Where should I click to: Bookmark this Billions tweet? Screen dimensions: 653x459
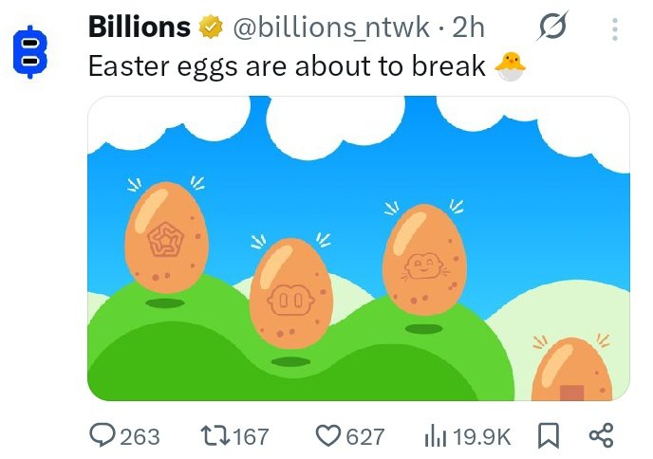coord(549,435)
